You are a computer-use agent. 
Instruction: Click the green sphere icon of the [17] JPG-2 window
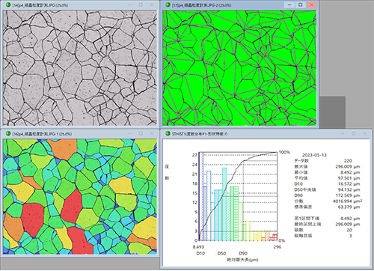(x=168, y=4)
